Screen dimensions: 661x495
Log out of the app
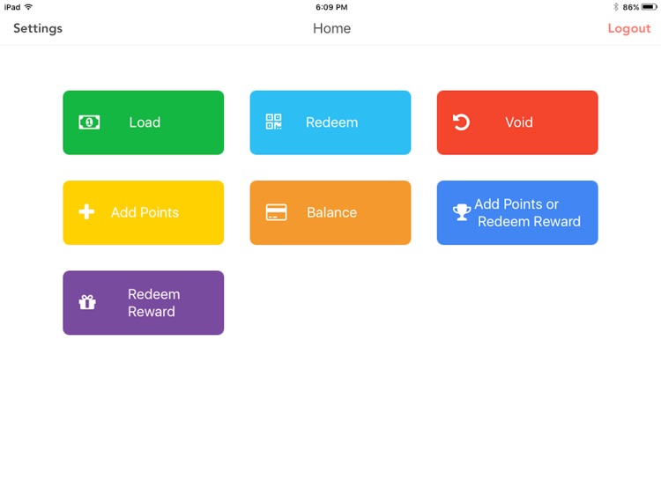[629, 29]
